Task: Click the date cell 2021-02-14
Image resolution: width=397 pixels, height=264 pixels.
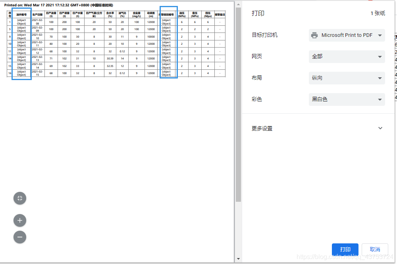Action: 37,66
